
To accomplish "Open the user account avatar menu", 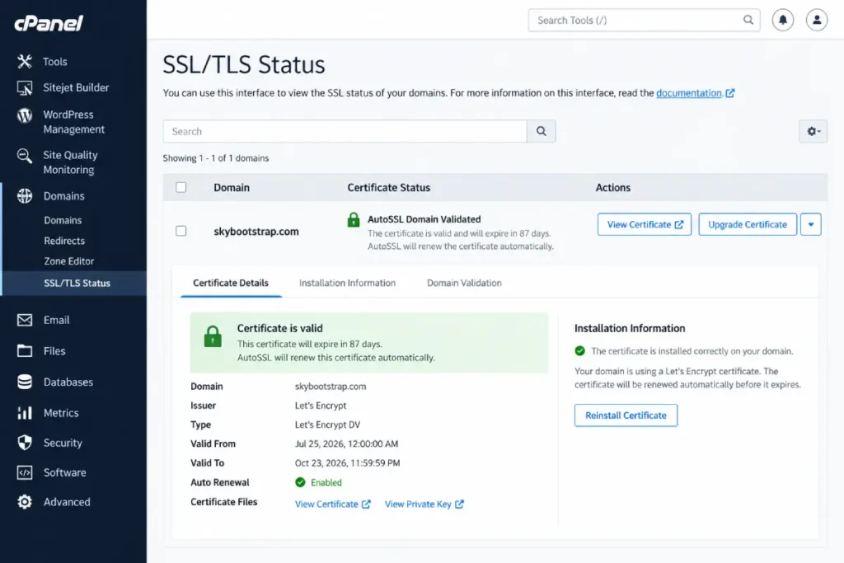I will coord(817,20).
